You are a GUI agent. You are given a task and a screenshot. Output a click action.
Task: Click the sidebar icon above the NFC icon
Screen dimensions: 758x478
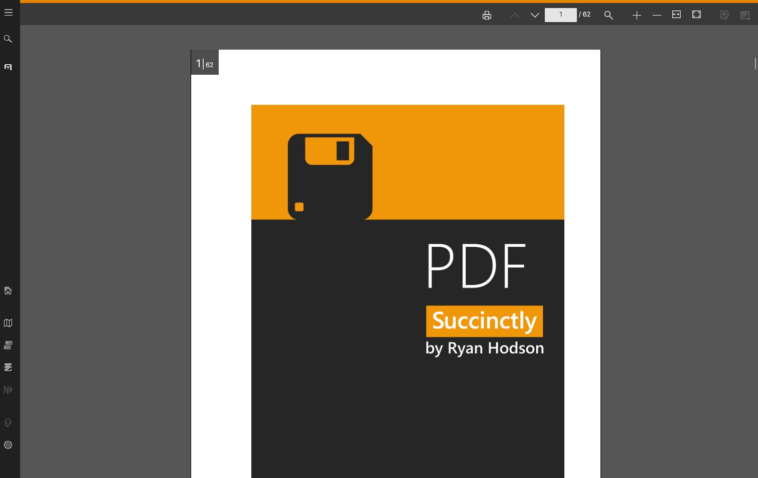(8, 367)
